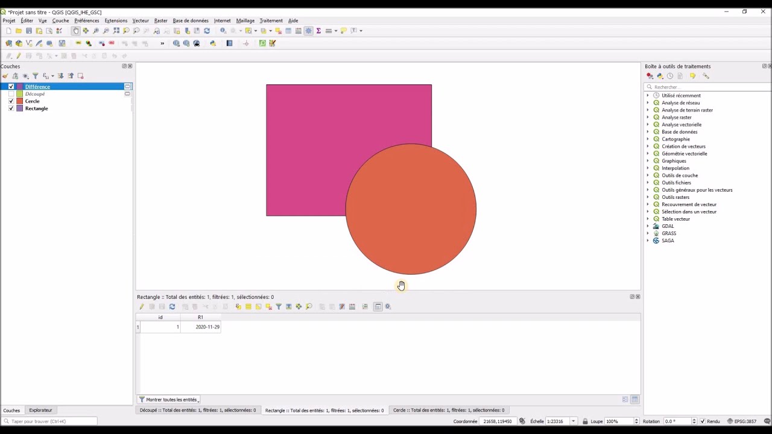The width and height of the screenshot is (772, 434).
Task: Open an existing project with folder icon
Action: [x=19, y=31]
